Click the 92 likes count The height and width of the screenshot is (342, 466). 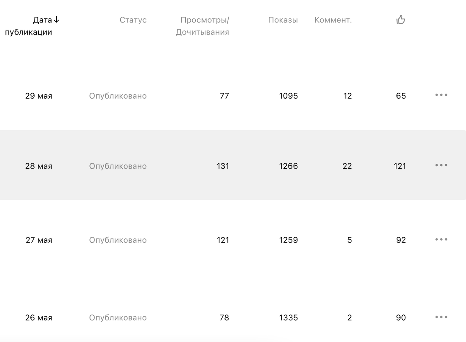tap(401, 240)
